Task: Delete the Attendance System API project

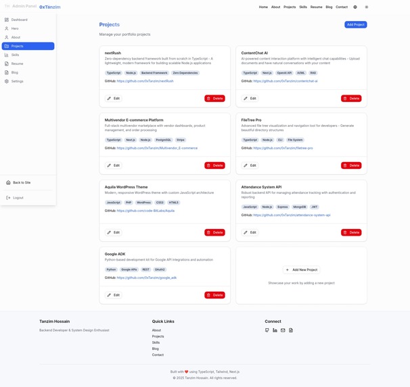Action: click(x=351, y=232)
